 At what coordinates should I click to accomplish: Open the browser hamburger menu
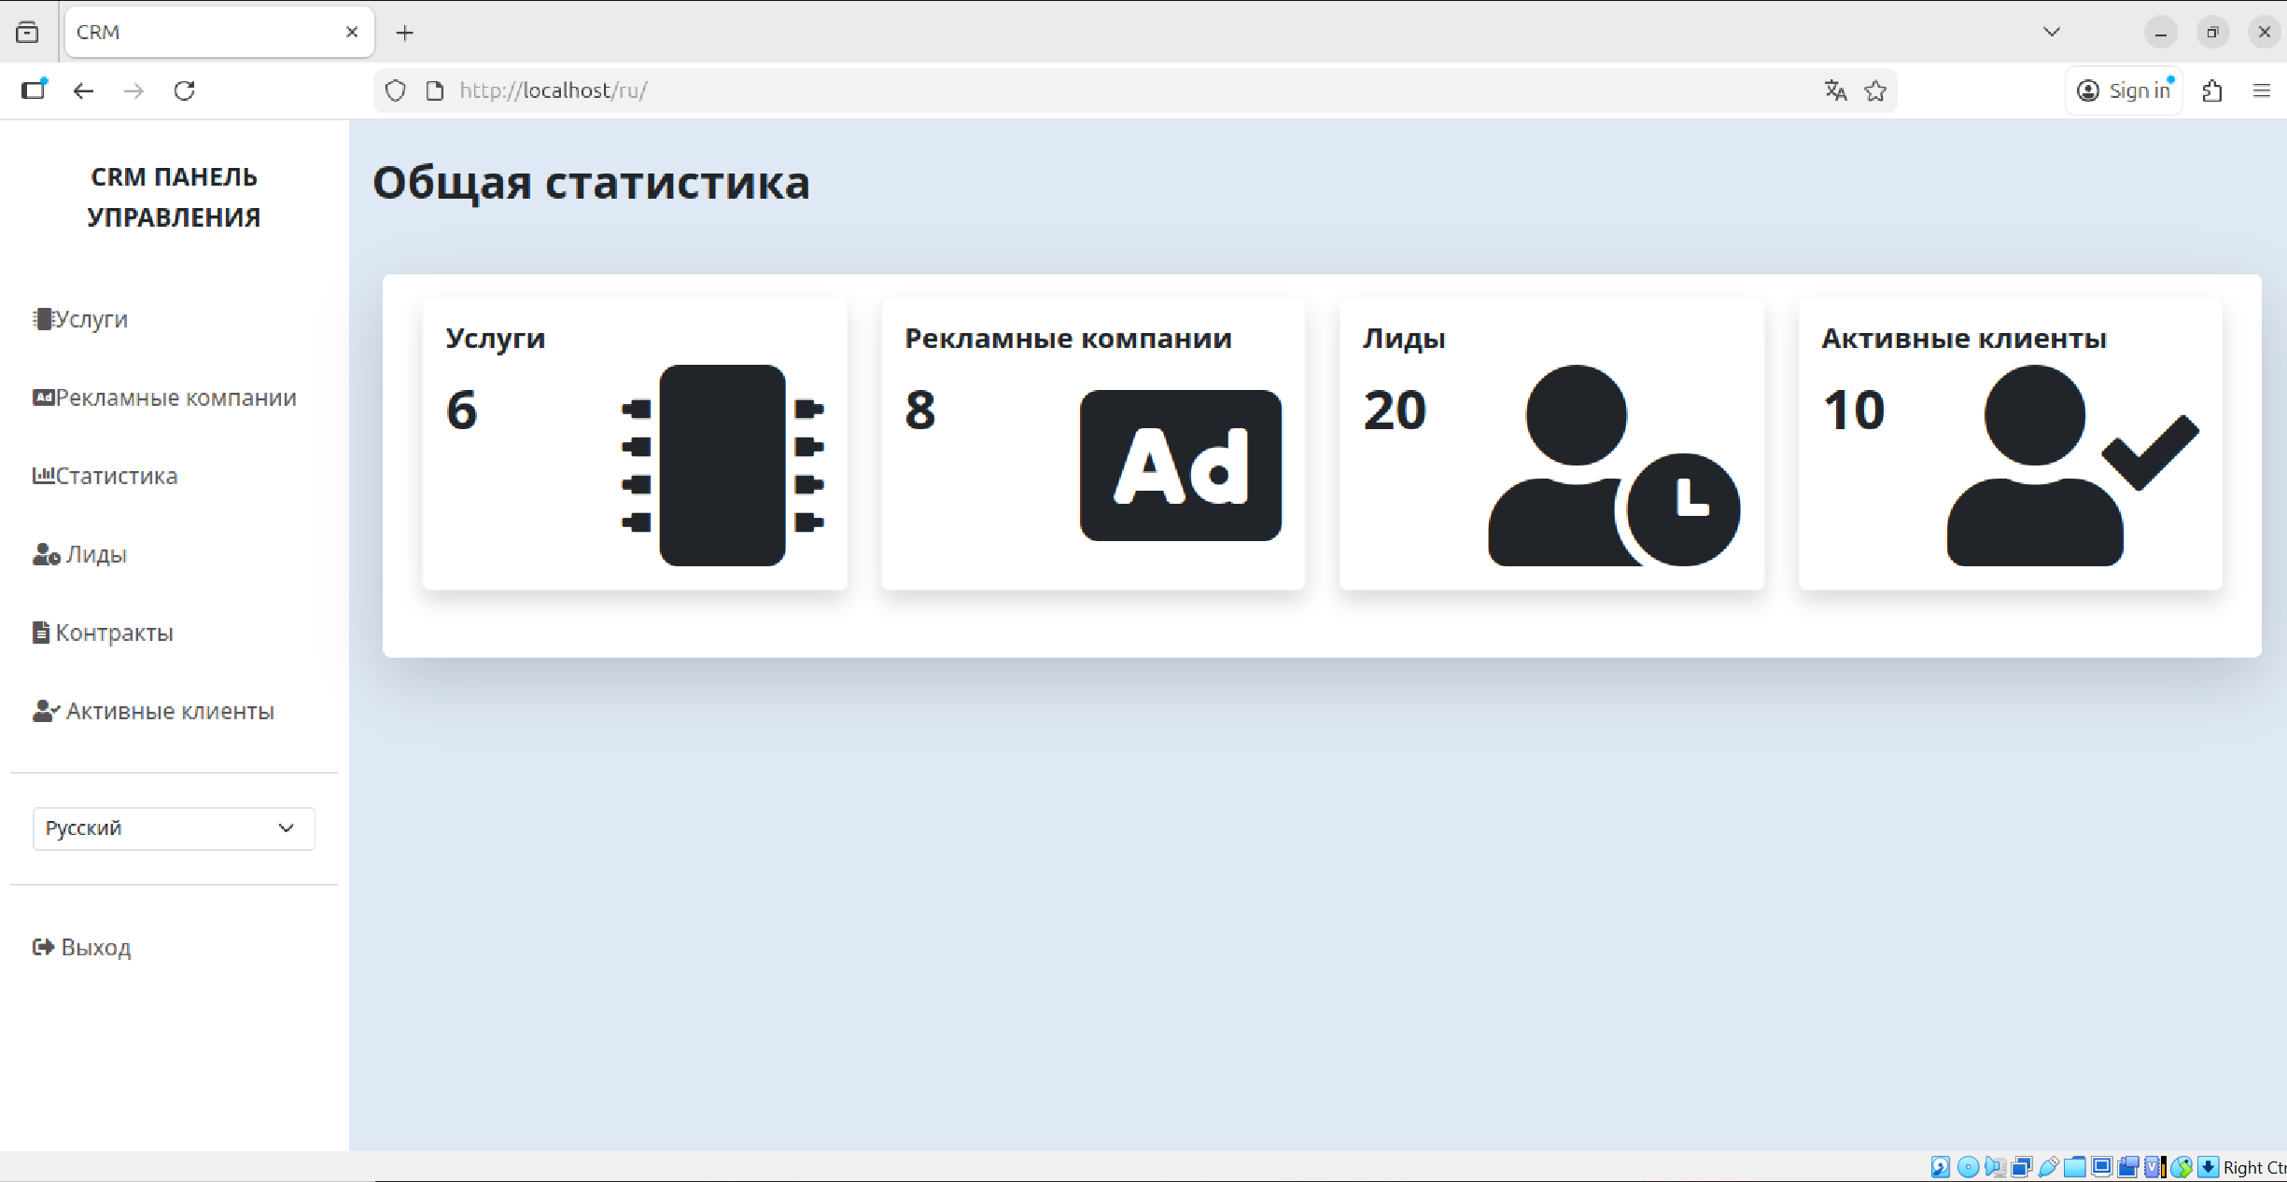point(2262,90)
